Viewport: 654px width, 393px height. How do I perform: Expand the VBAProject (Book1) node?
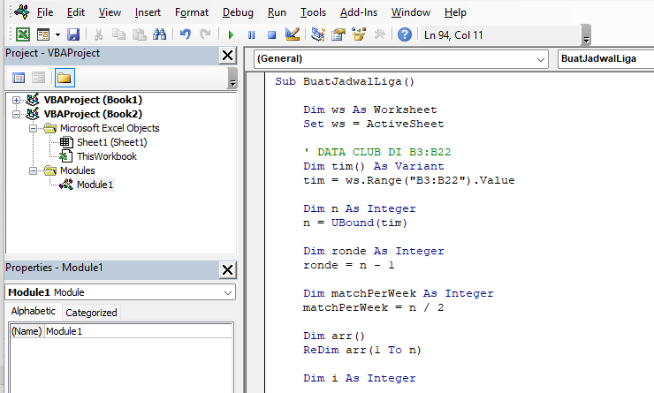point(16,100)
